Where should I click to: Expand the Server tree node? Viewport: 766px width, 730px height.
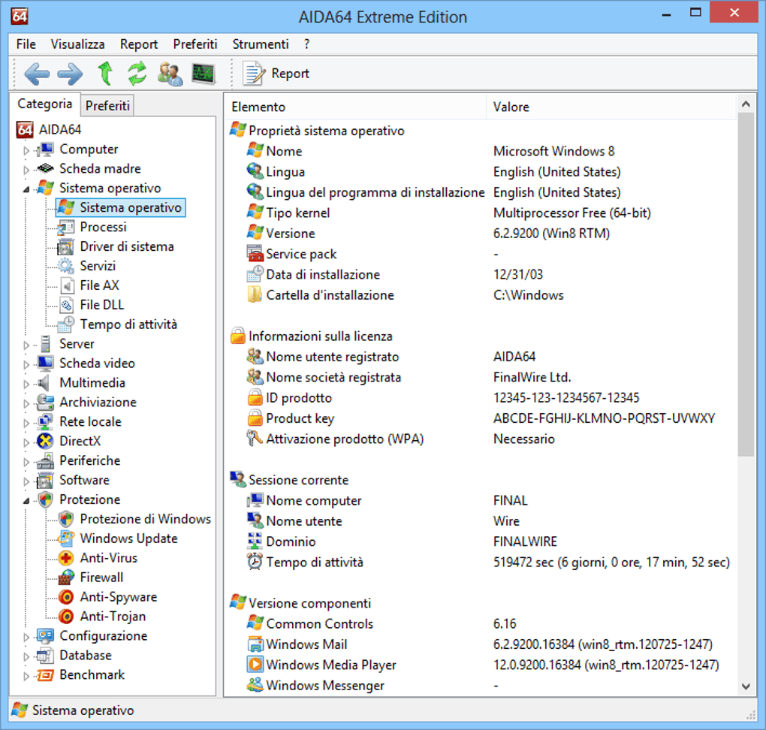pyautogui.click(x=26, y=345)
